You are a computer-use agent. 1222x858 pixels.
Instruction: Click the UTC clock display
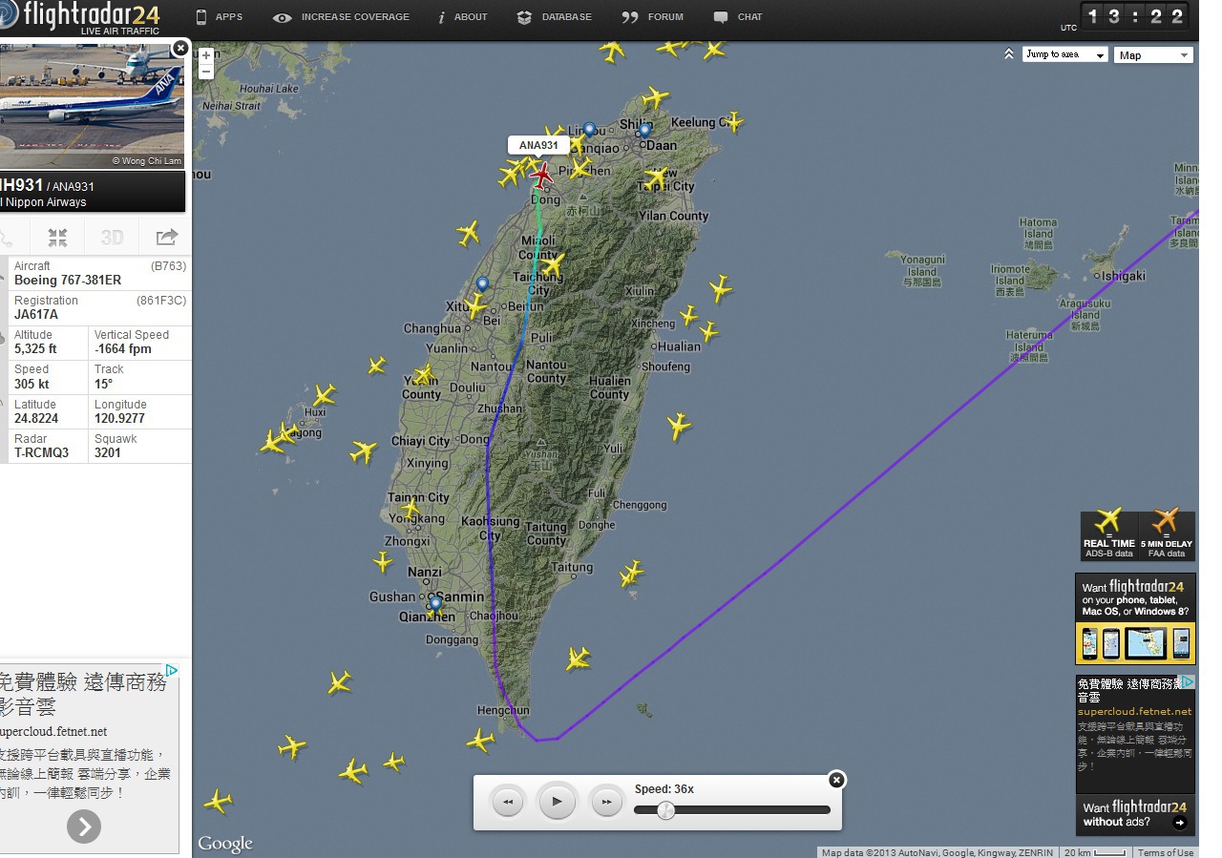[1136, 17]
